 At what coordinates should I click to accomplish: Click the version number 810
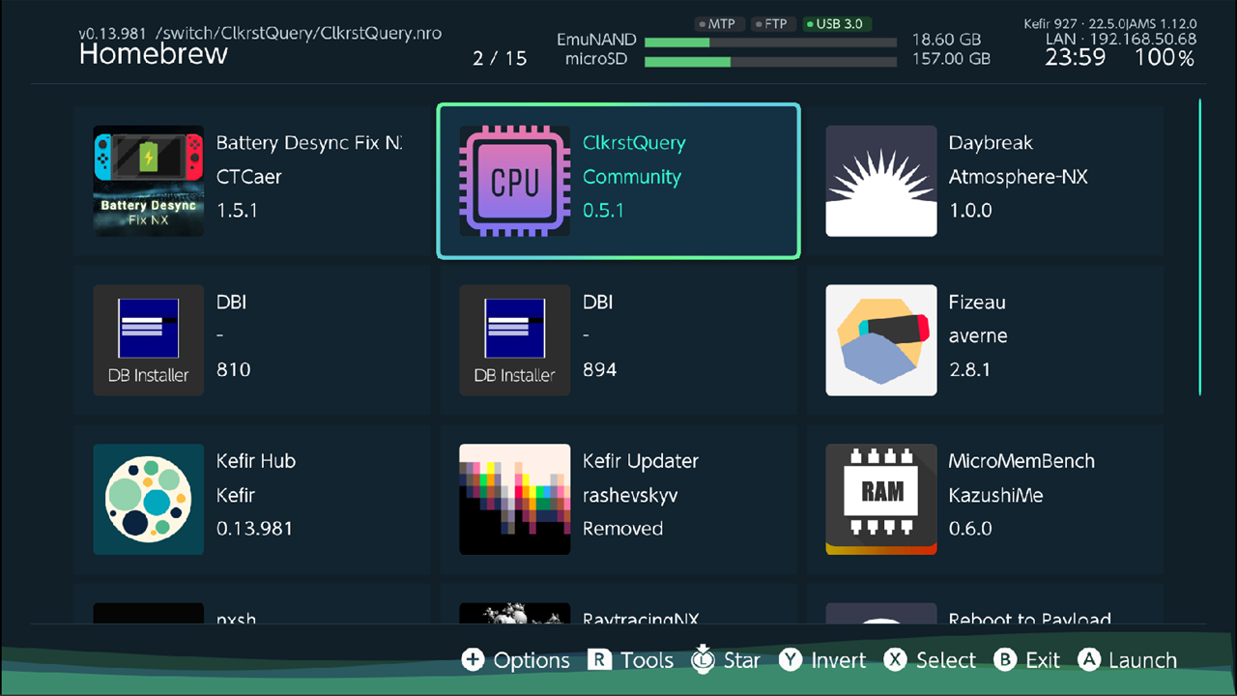pyautogui.click(x=234, y=369)
